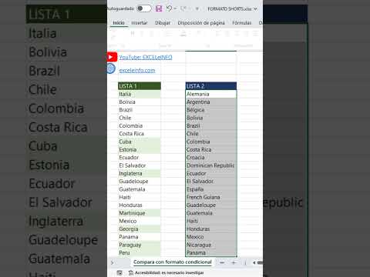Click the Undo arrow icon
The image size is (370, 277).
tap(169, 8)
